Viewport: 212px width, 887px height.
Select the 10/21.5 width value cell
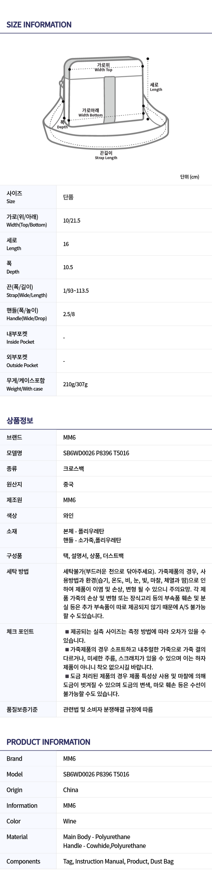click(72, 221)
